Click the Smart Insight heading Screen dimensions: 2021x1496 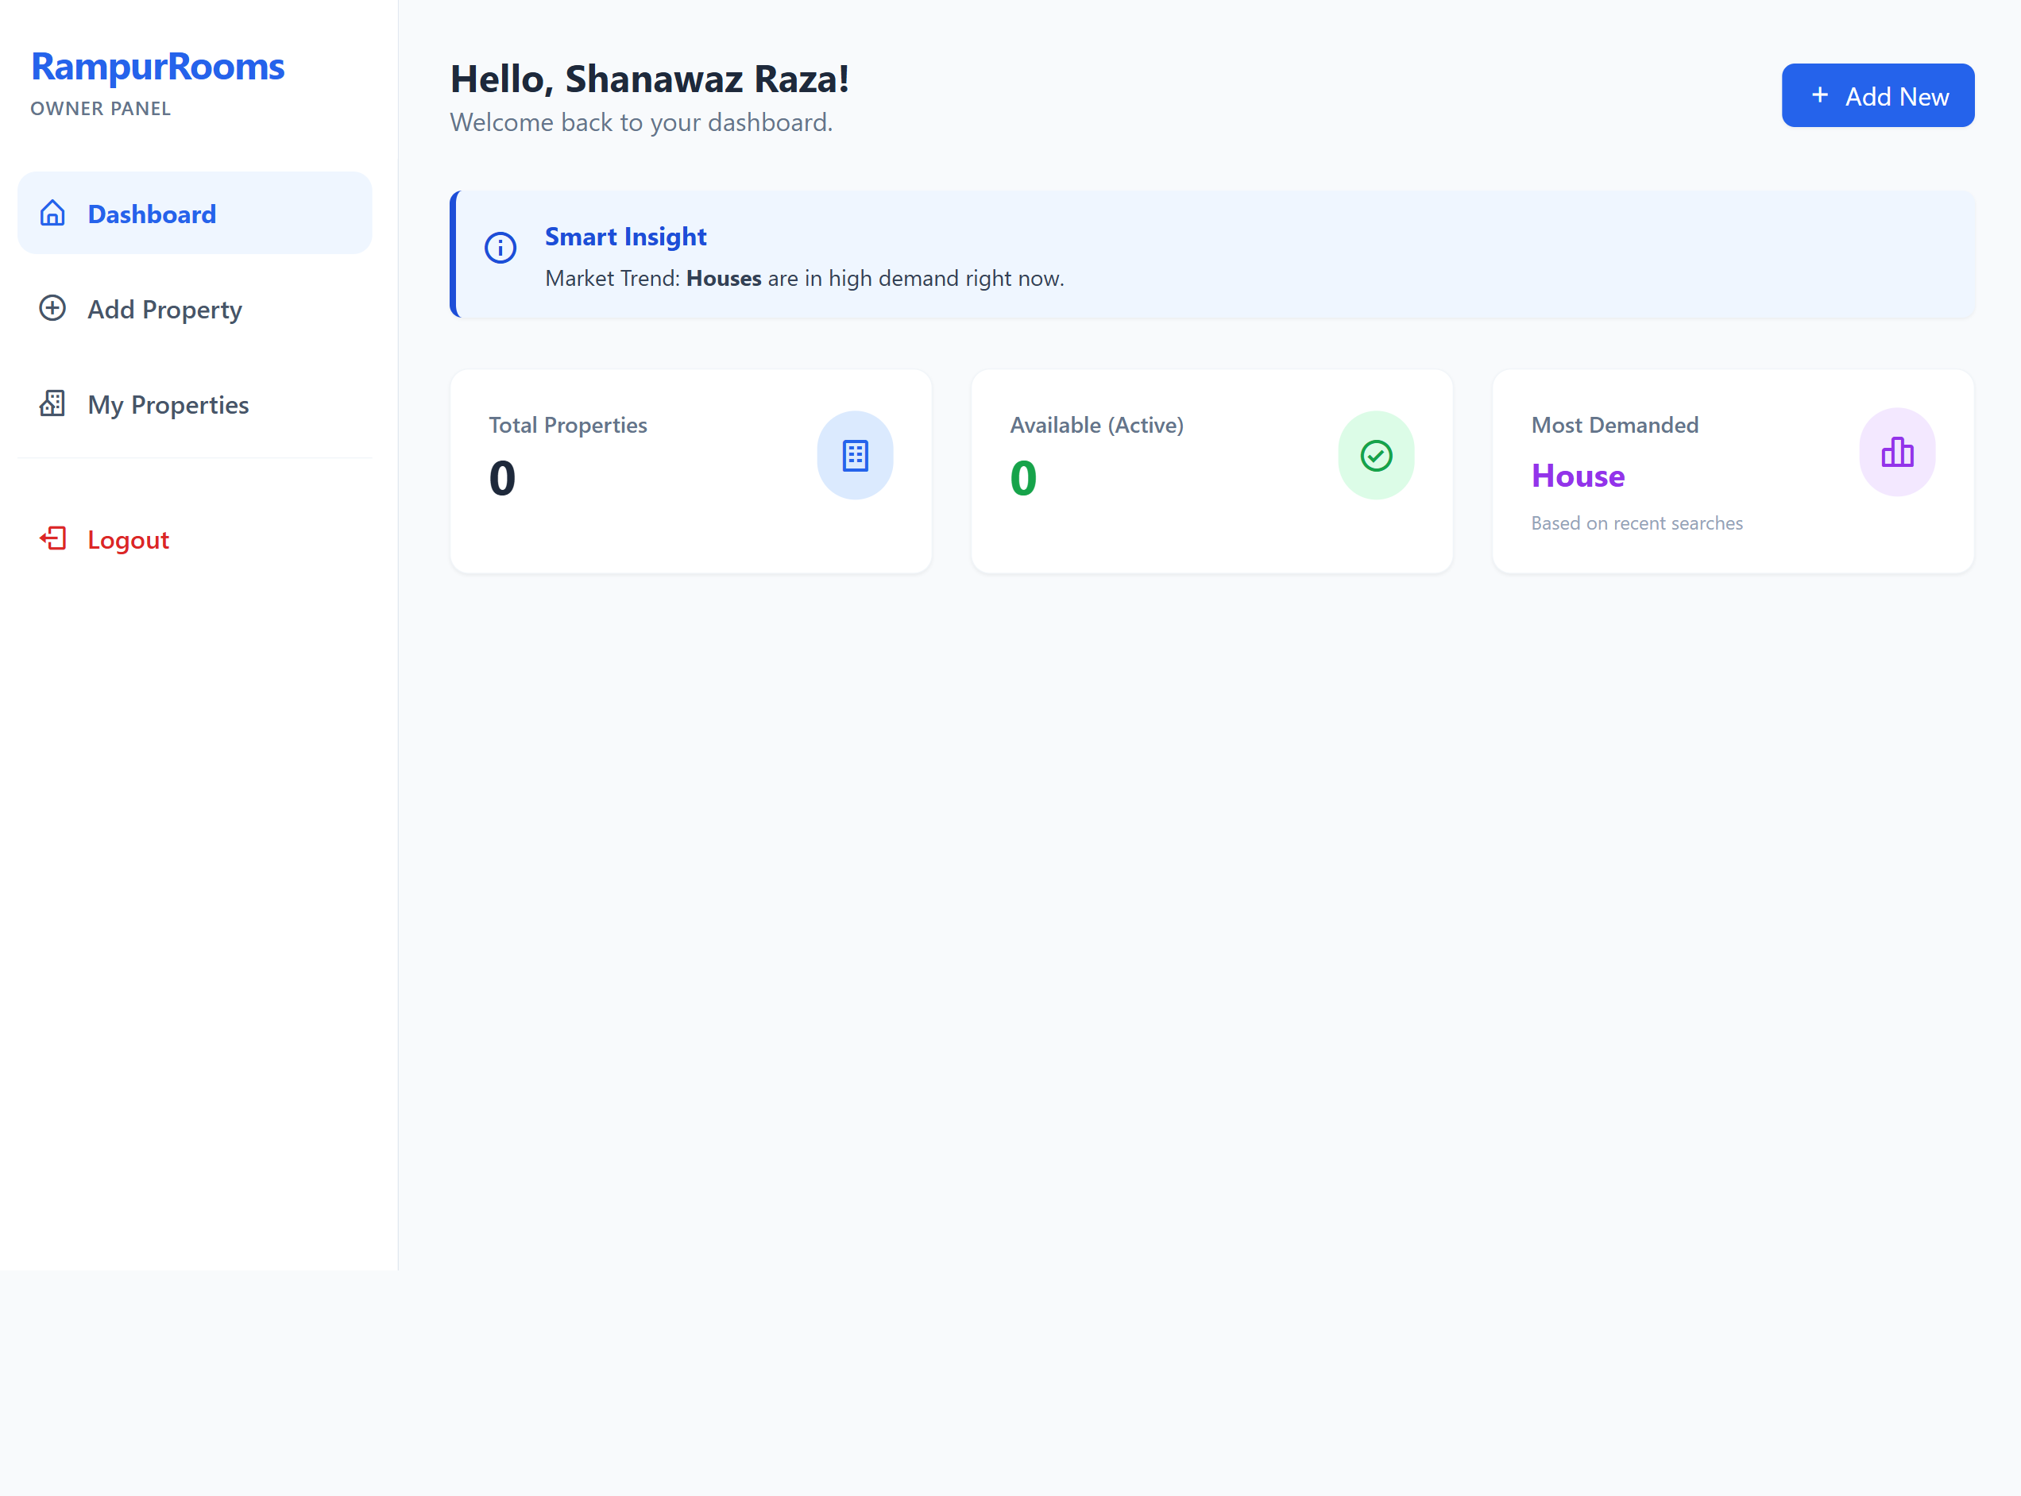[x=625, y=237]
